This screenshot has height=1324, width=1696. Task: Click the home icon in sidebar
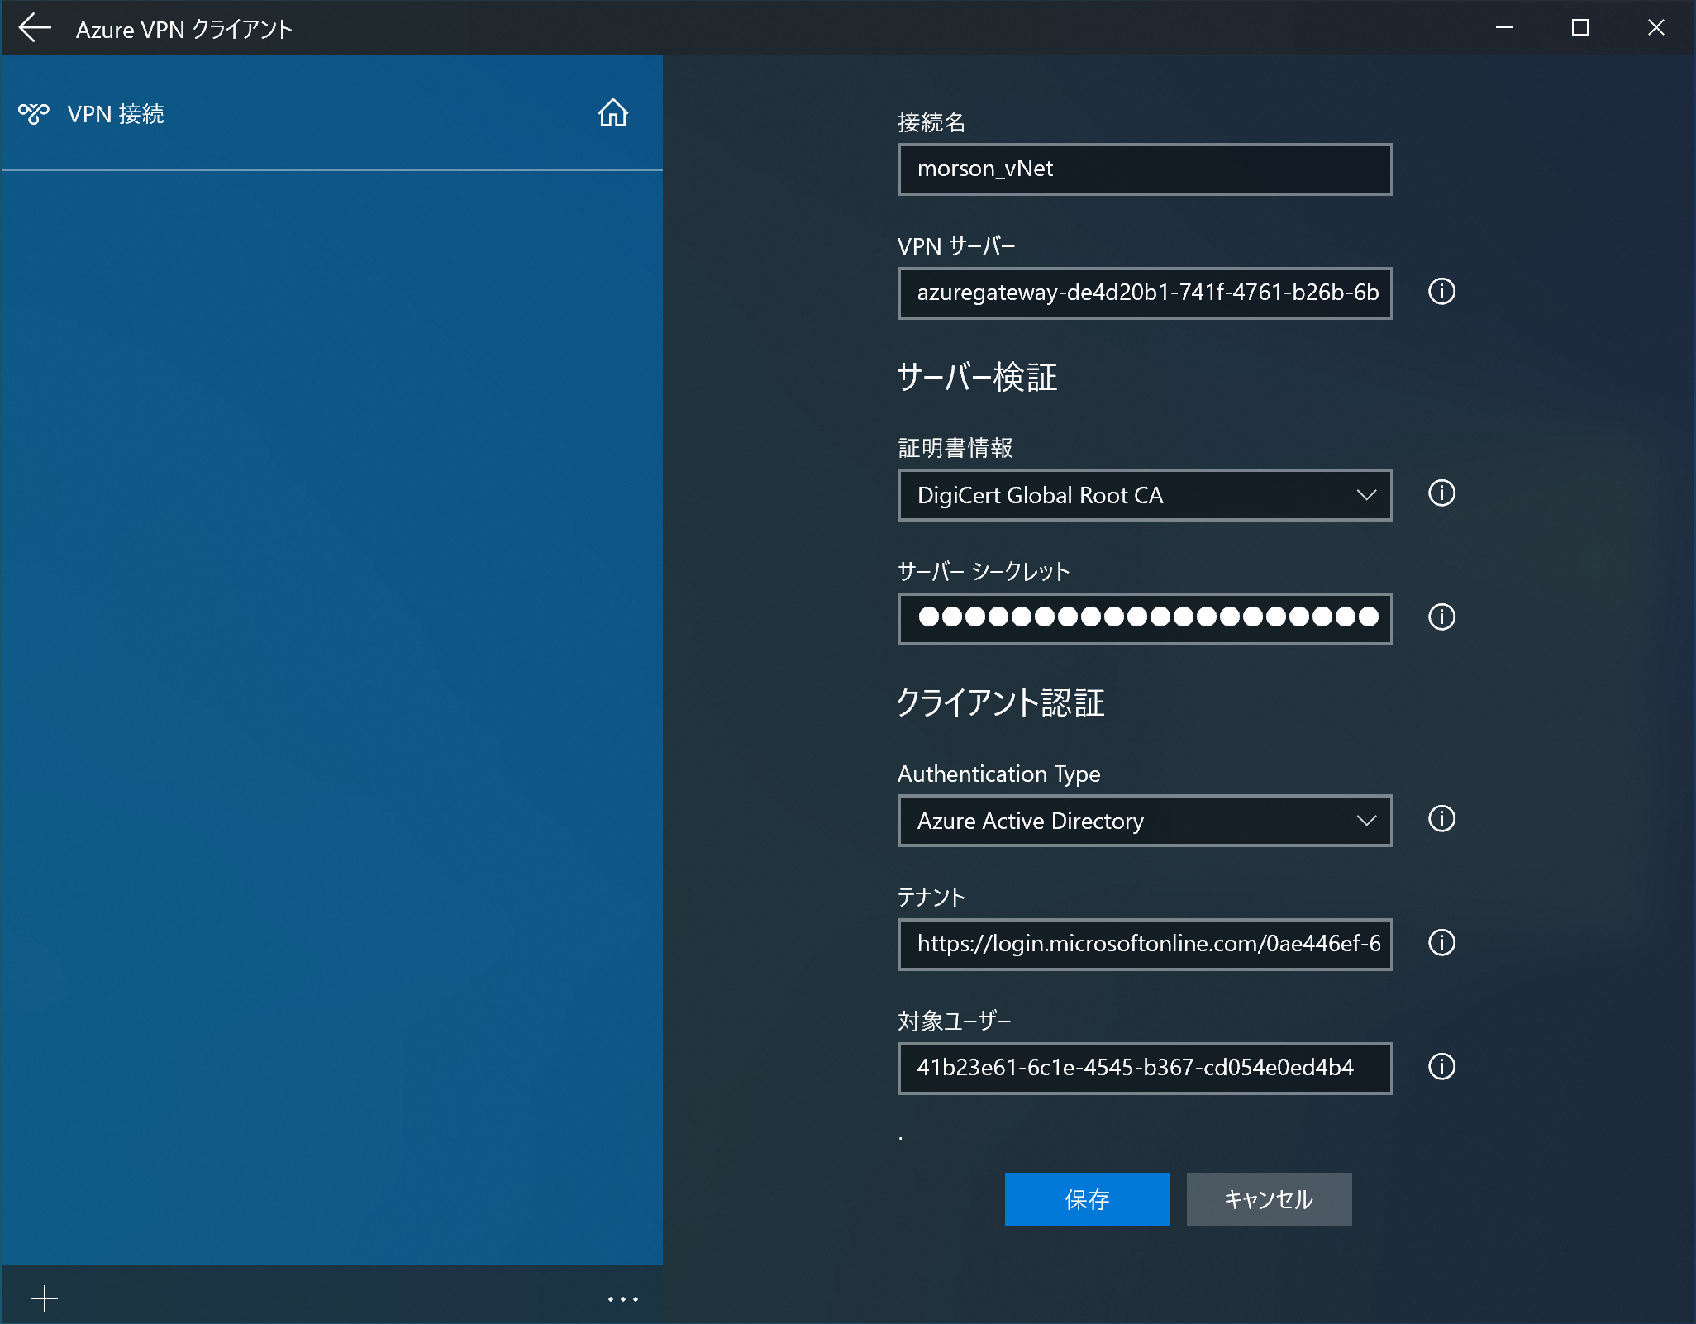[x=612, y=113]
